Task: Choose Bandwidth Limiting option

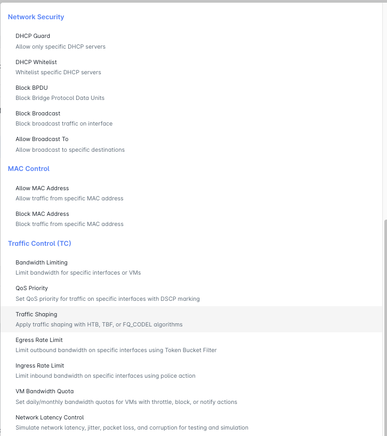Action: point(42,262)
